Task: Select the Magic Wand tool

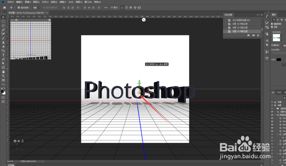Action: (3, 30)
